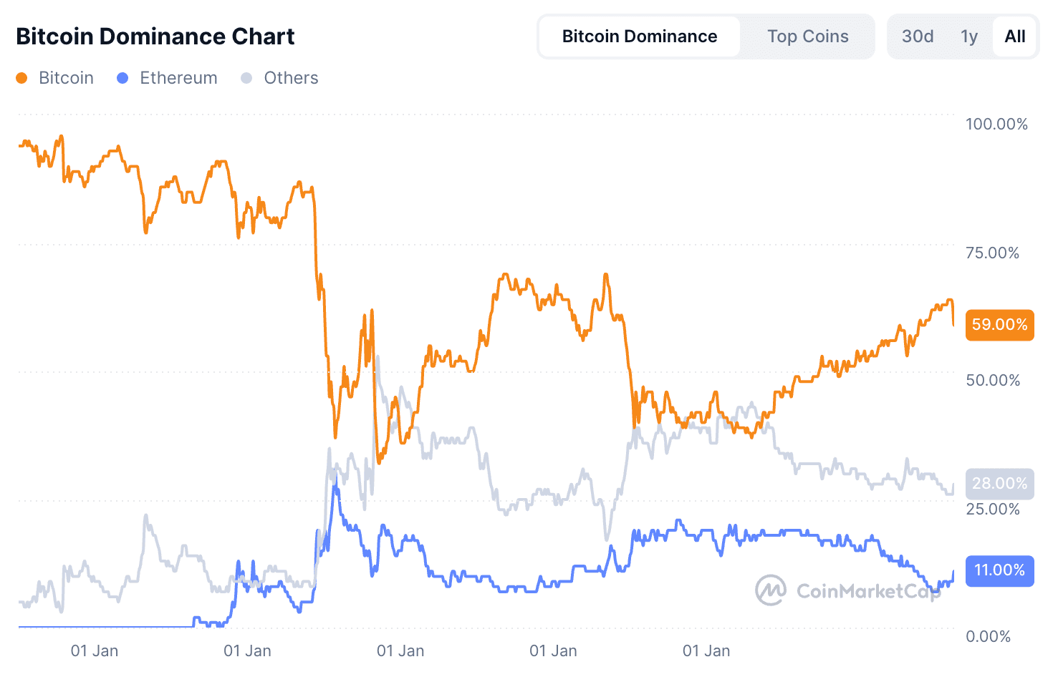Click the 100.00% axis label
The width and height of the screenshot is (1053, 687).
pyautogui.click(x=996, y=123)
